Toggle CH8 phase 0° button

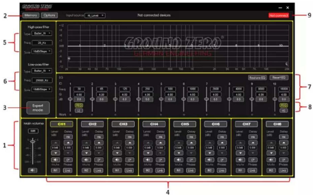[x=284, y=160]
